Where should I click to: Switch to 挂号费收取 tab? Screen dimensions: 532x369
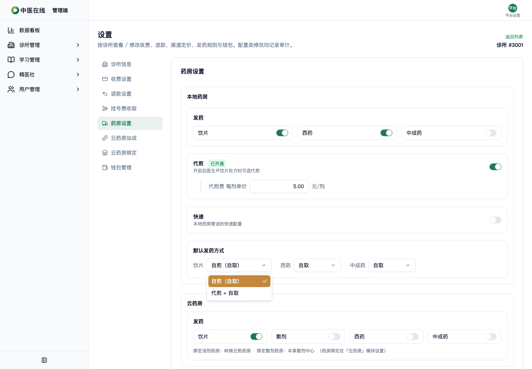tap(130, 108)
